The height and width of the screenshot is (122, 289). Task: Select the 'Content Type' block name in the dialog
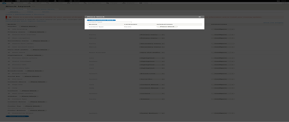coord(96,27)
